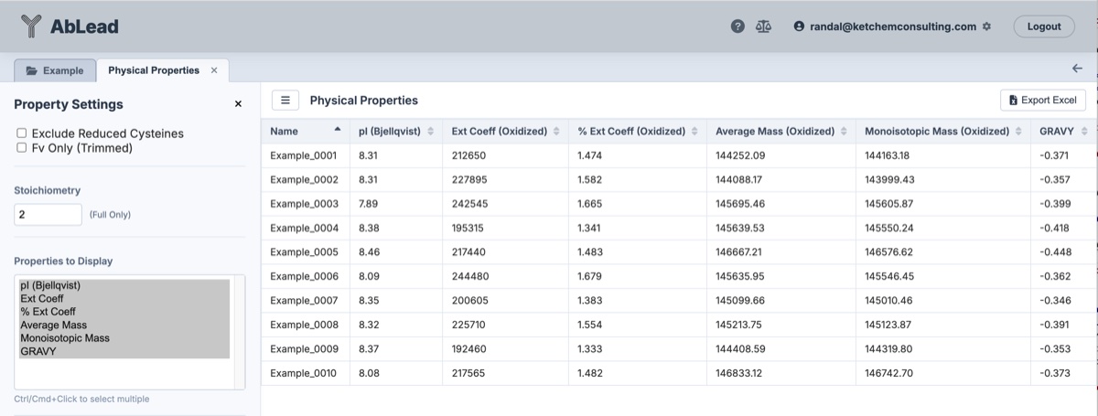Enable Exclude Reduced Cysteines checkbox
Viewport: 1098px width, 416px height.
(22, 133)
